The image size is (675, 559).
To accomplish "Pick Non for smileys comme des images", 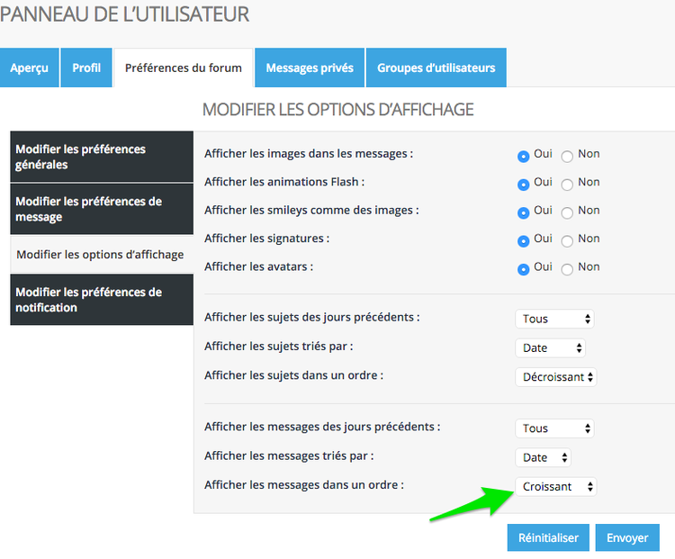I will coord(567,212).
